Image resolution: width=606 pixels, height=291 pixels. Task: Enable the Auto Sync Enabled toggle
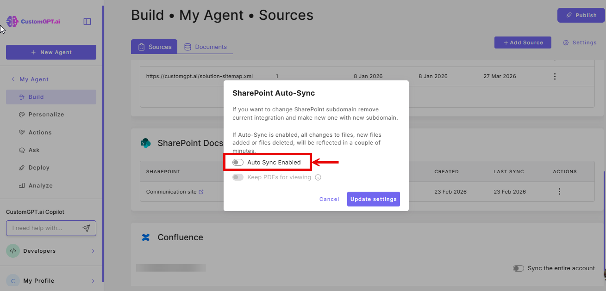(x=238, y=162)
